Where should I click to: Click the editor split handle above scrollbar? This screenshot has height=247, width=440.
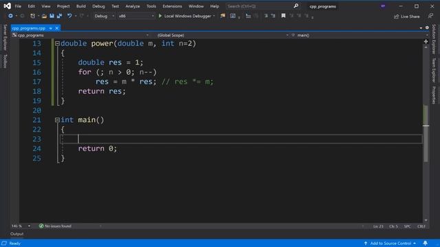[x=426, y=41]
